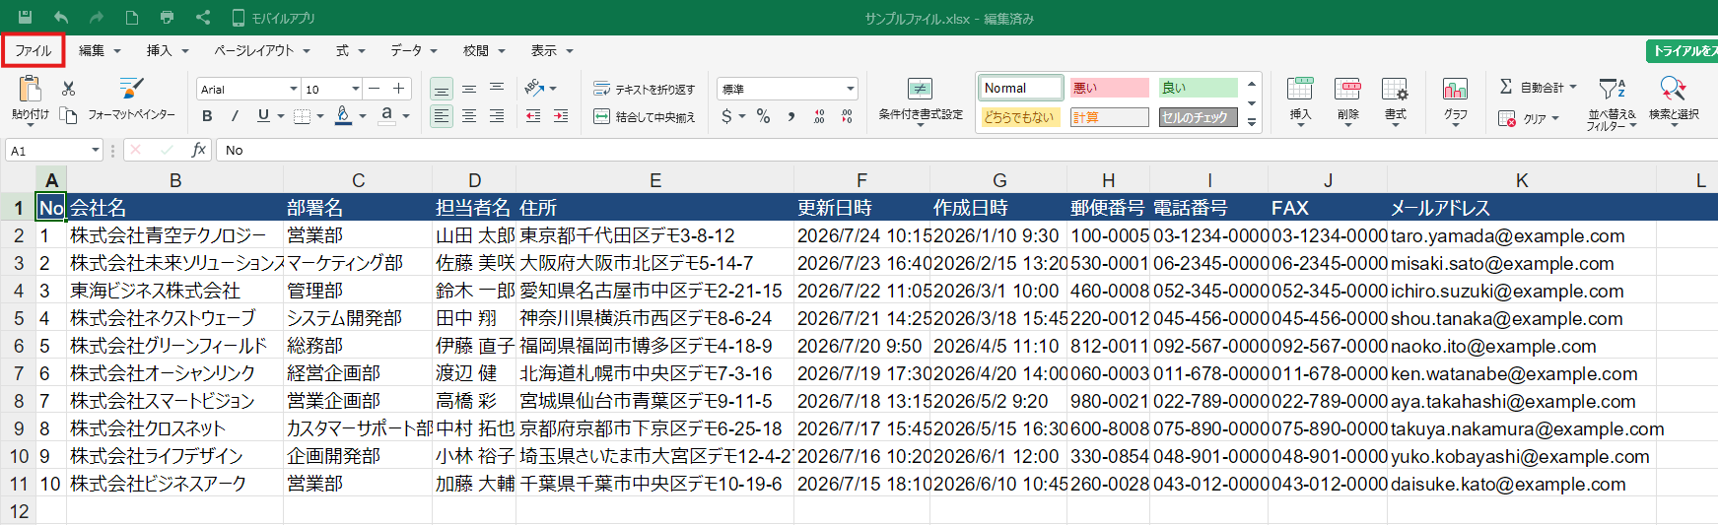Apply the どちらでもない cell style
1718x525 pixels.
coord(1021,117)
